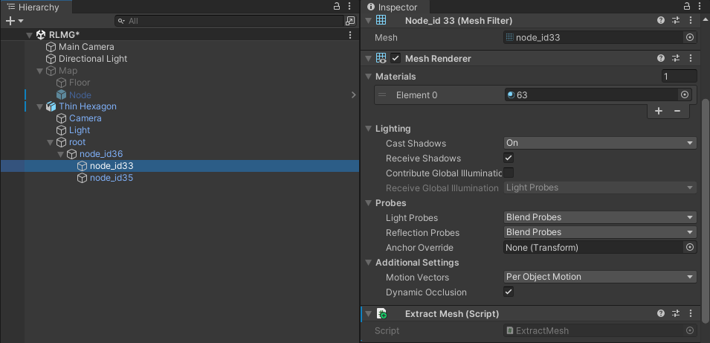Open the material picker for Element 0

click(x=685, y=94)
